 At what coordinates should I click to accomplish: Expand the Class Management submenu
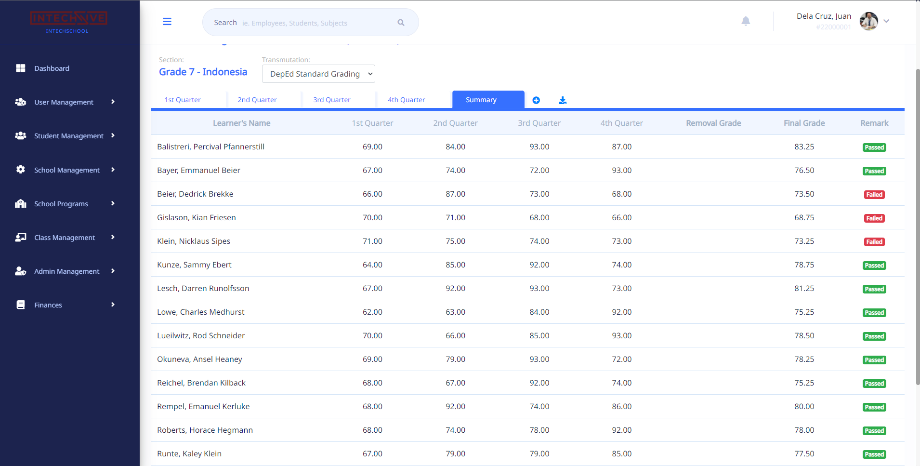pos(113,237)
